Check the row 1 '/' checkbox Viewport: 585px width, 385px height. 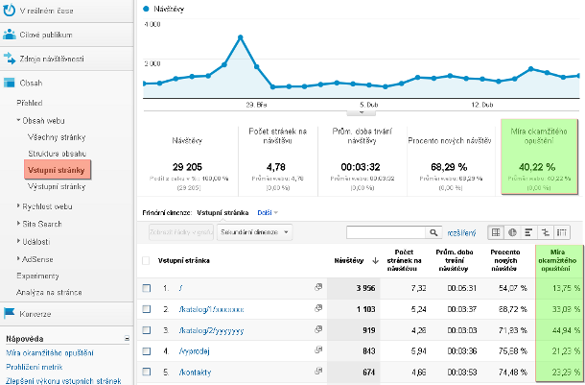point(147,288)
